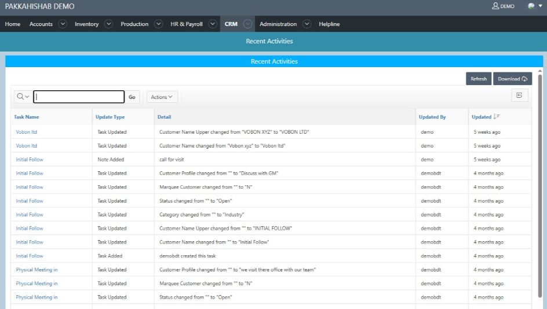Sort by the Task Name column header
Viewport: 547px width, 309px height.
point(27,117)
